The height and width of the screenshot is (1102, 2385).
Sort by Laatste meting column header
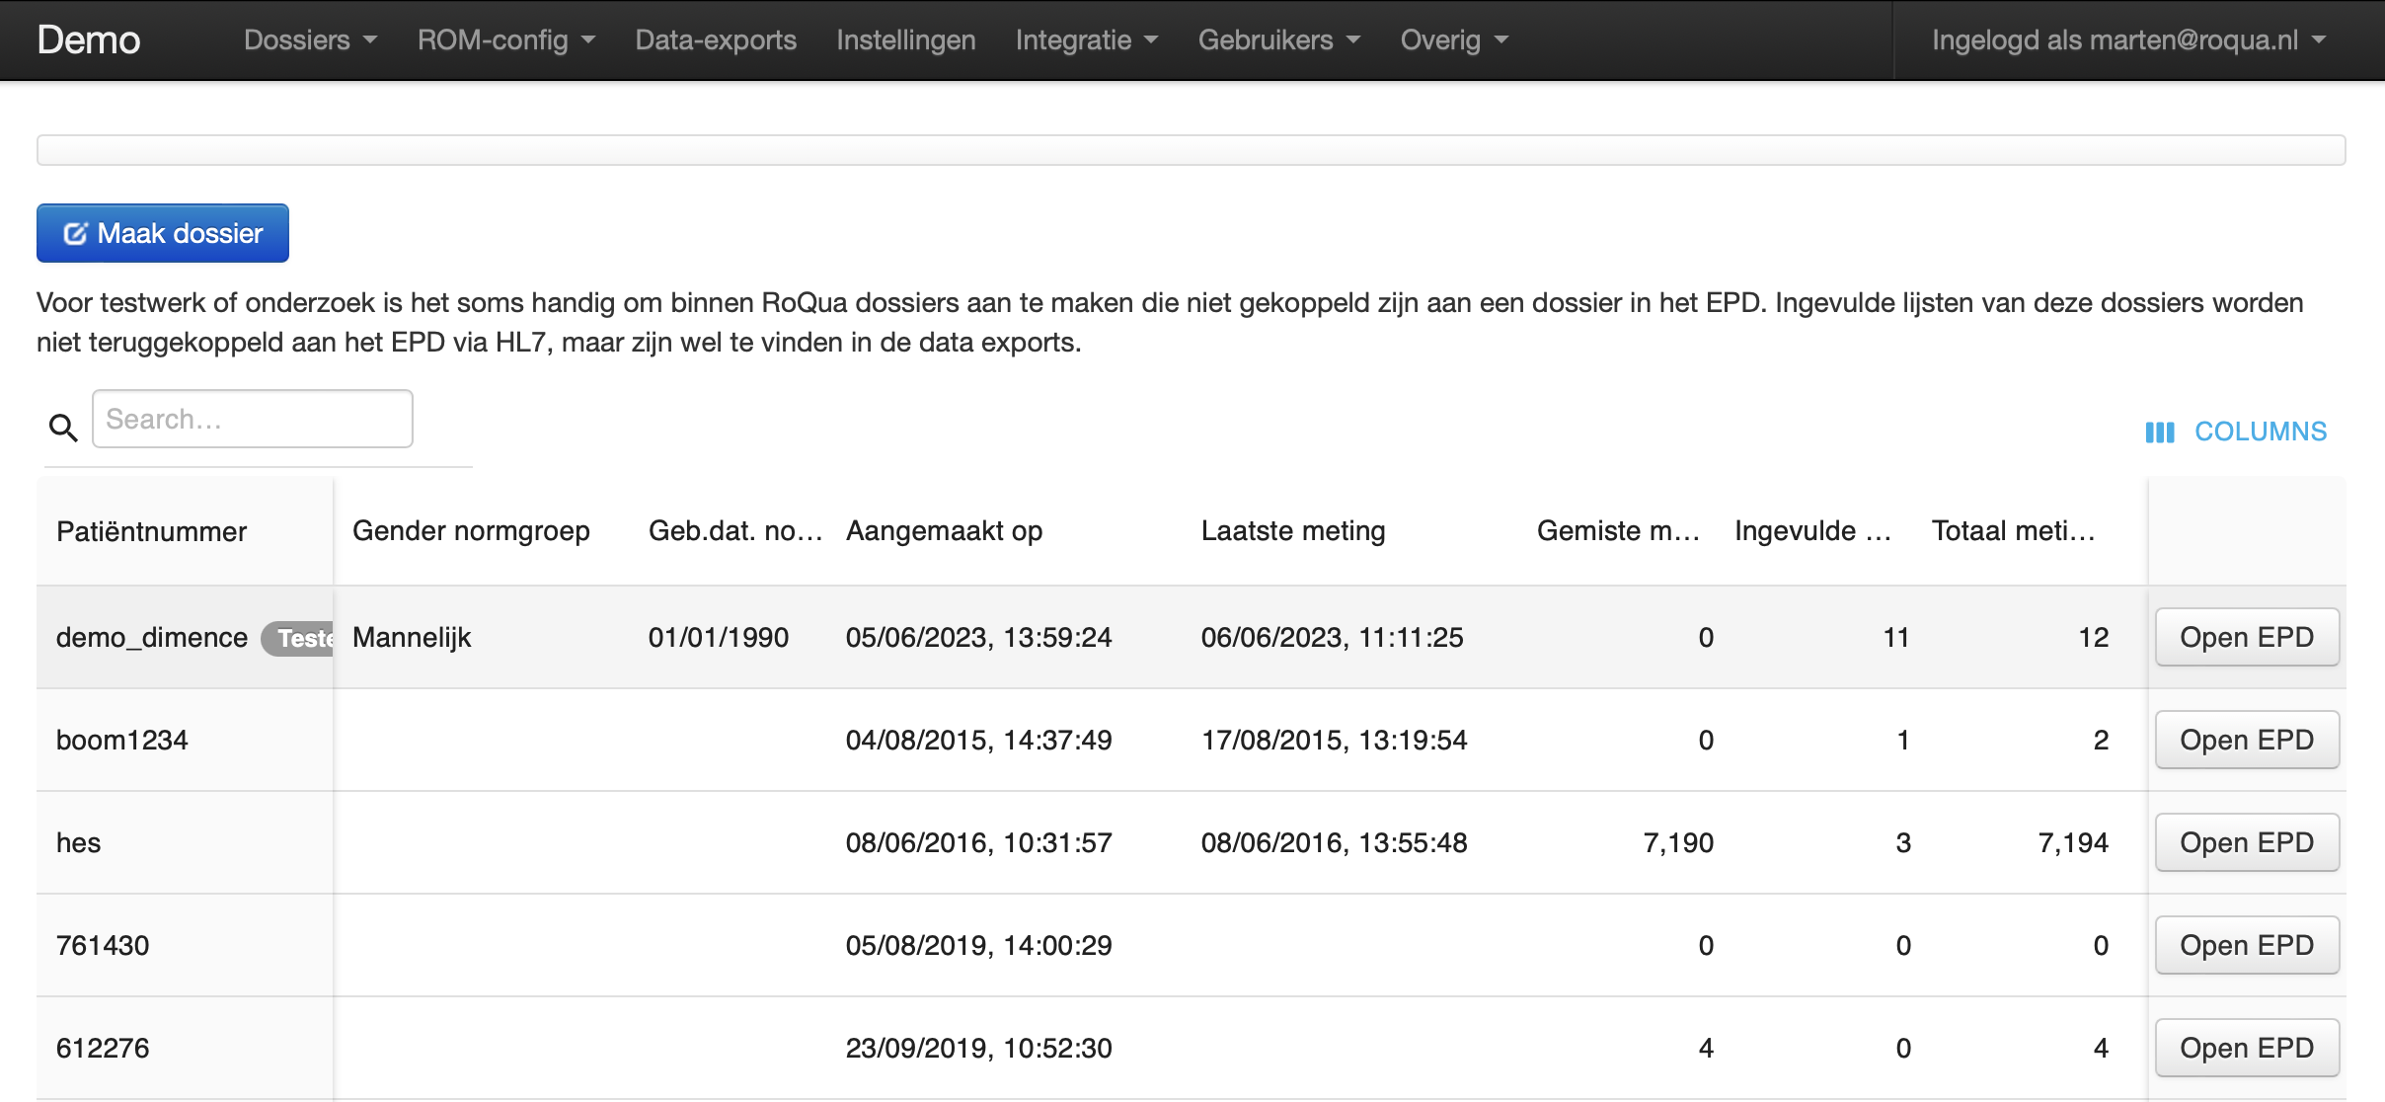click(1293, 531)
